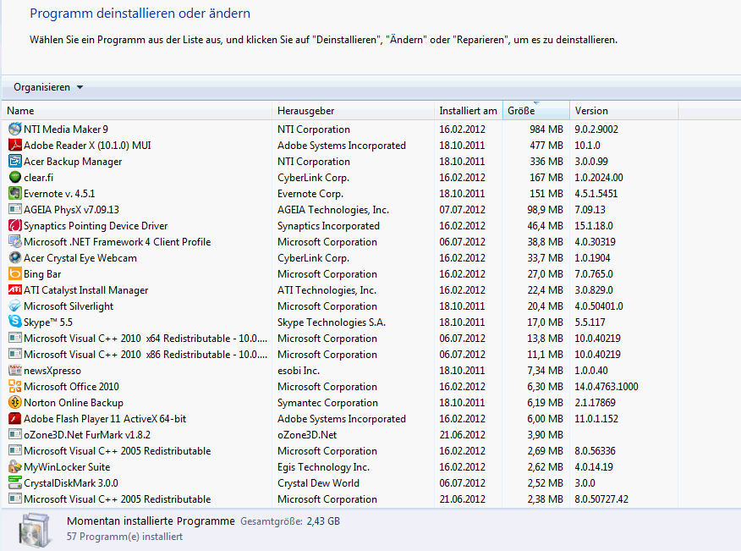741x551 pixels.
Task: Sort by the Version column header
Action: [623, 111]
